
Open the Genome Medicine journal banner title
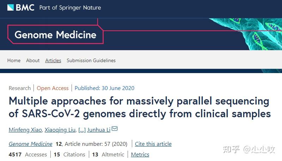pos(55,35)
